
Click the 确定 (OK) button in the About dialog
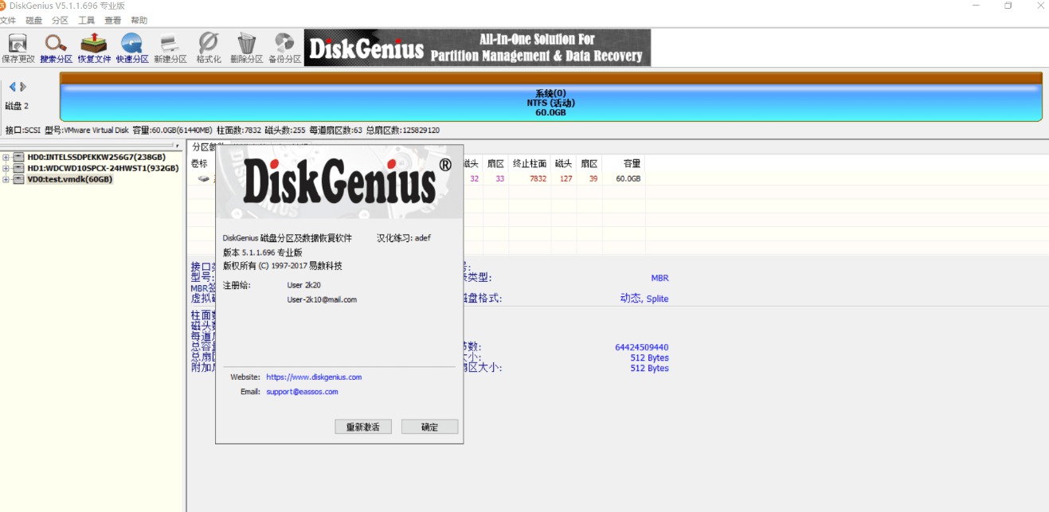tap(430, 427)
